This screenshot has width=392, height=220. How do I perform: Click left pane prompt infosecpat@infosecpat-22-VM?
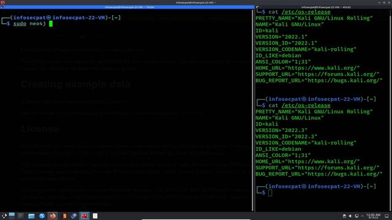pyautogui.click(x=59, y=18)
